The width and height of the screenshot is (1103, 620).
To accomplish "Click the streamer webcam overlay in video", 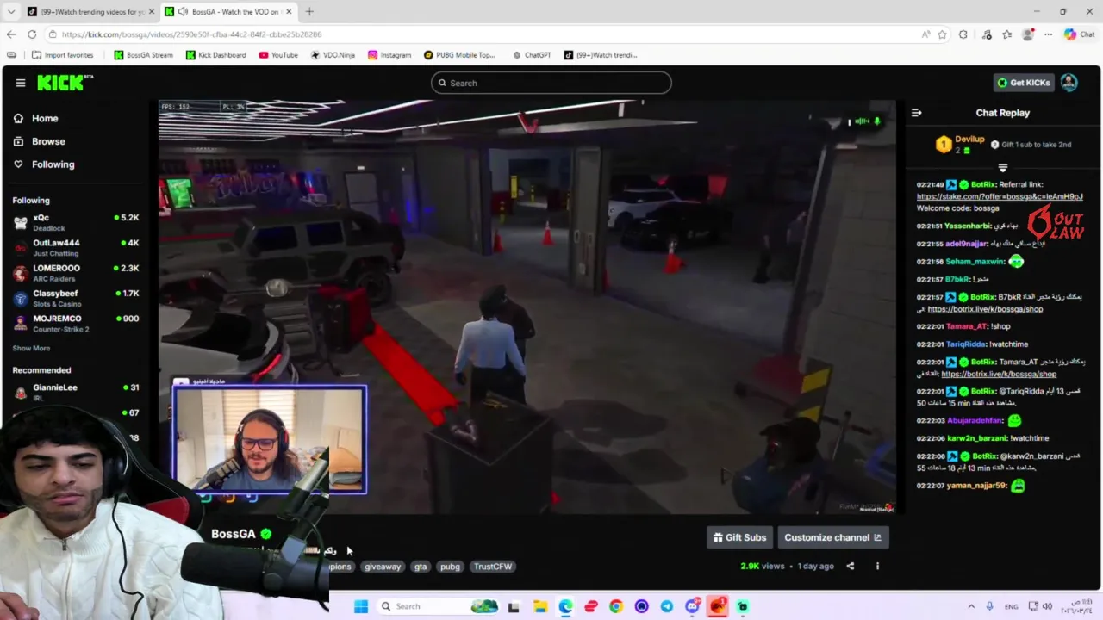I will click(x=270, y=440).
